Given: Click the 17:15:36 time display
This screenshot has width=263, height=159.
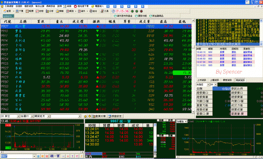Looking at the screenshot, I should [x=122, y=11].
